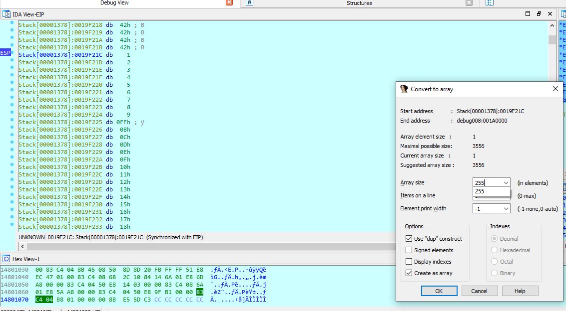The height and width of the screenshot is (311, 566).
Task: Click the Synchronized with EIP status
Action: (x=175, y=237)
